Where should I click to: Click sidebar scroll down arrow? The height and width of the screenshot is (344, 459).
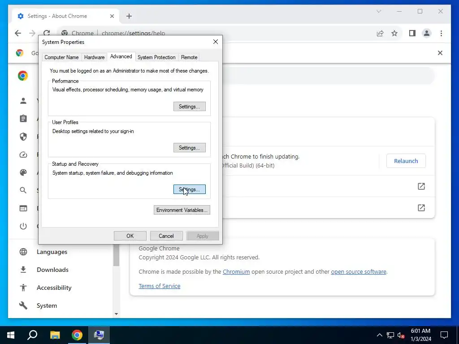(116, 314)
